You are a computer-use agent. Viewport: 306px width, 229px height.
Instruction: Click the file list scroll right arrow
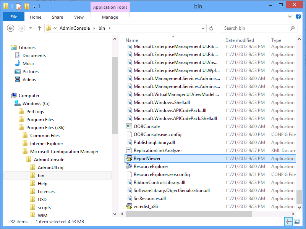(293, 214)
